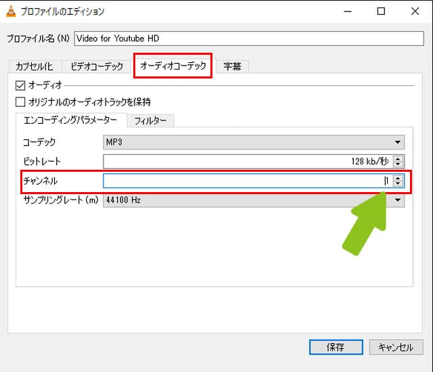The image size is (433, 372).
Task: Click the 保存 button
Action: coord(336,347)
